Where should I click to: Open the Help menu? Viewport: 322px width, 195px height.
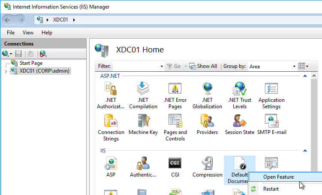click(47, 33)
